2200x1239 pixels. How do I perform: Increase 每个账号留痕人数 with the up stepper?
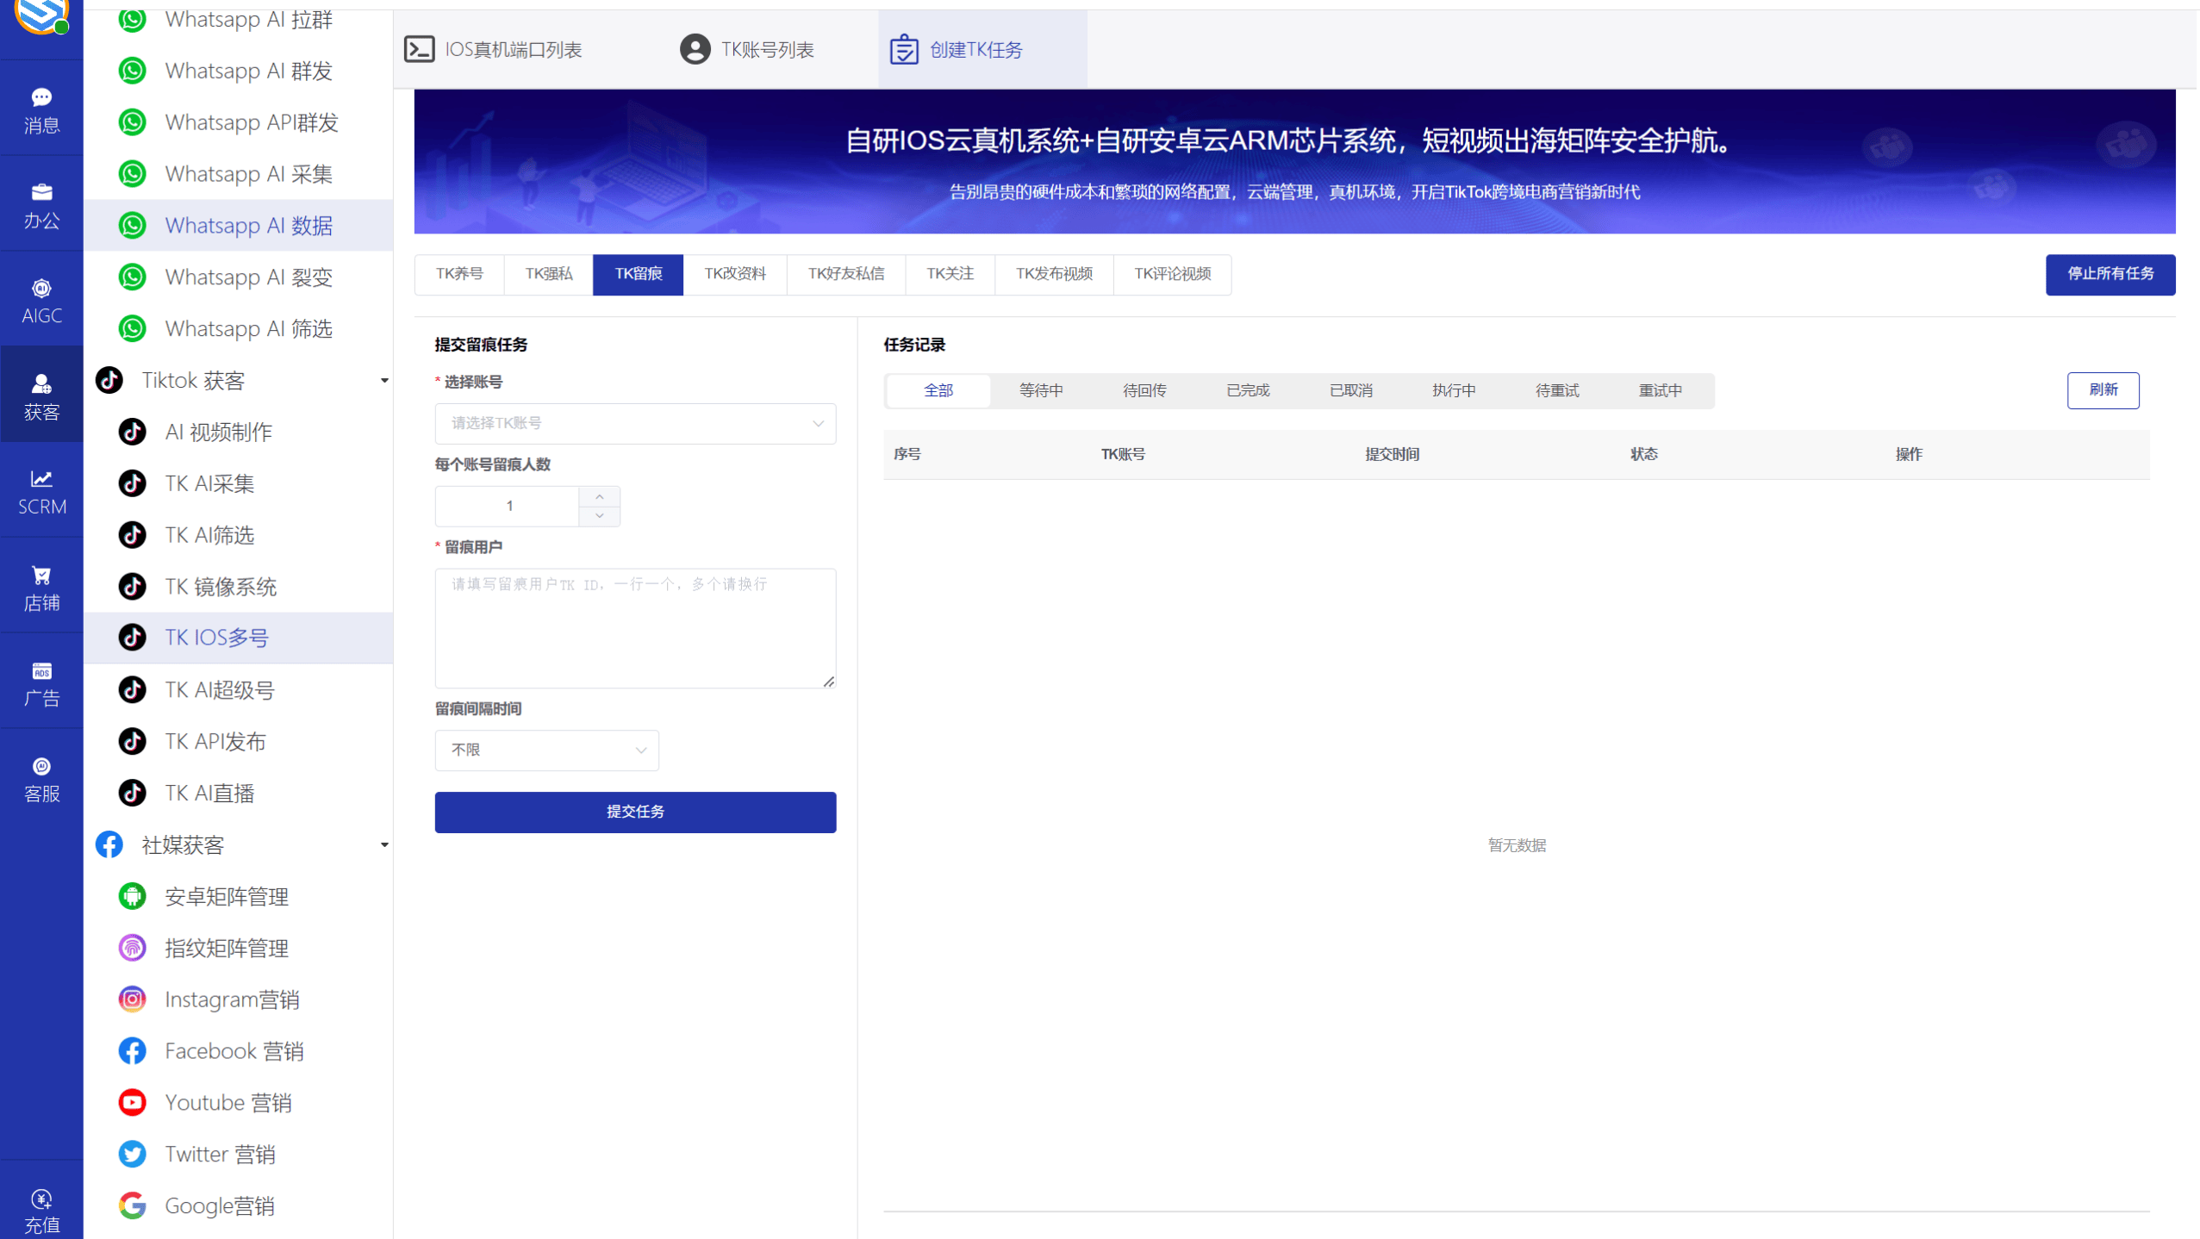click(599, 495)
